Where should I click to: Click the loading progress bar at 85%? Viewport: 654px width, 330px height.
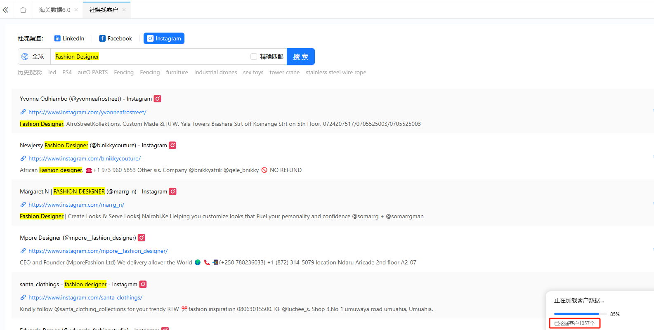pos(581,314)
